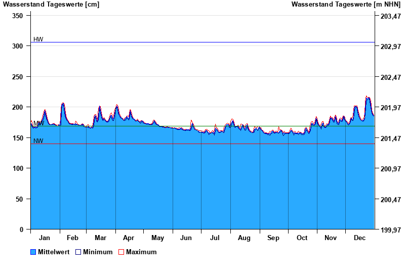The image size is (405, 278).
Task: Click the Dec month label
Action: (359, 238)
